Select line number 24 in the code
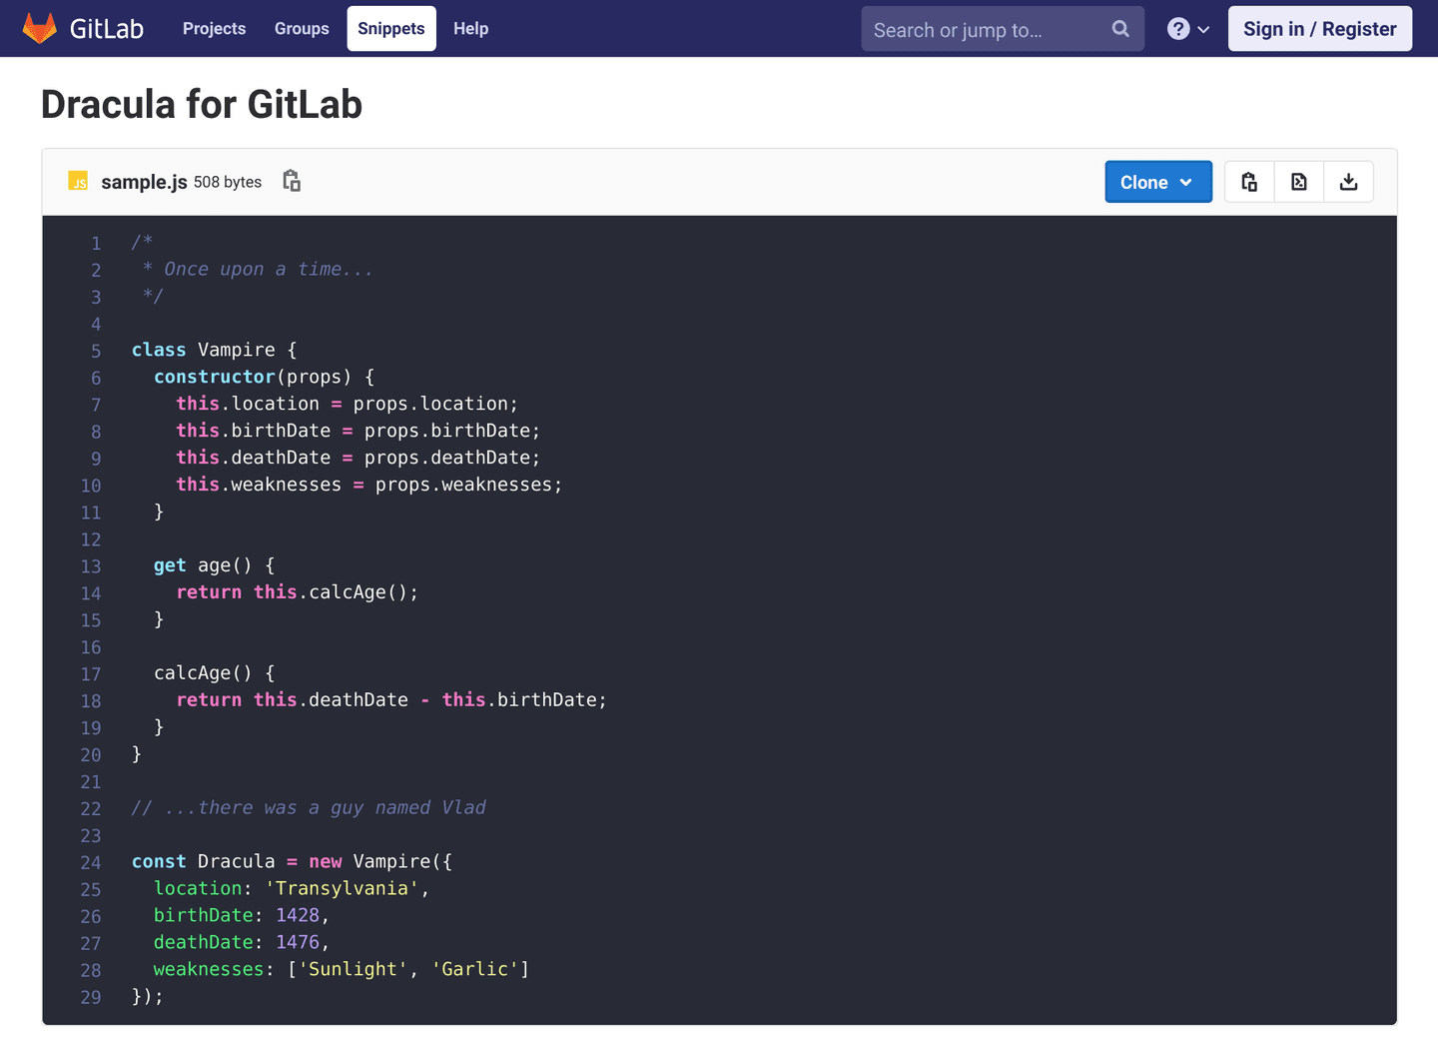This screenshot has height=1045, width=1438. click(91, 862)
